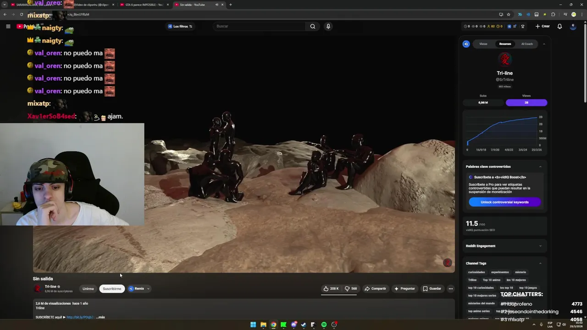Click the experimentos channel tag
587x330 pixels.
pos(500,272)
